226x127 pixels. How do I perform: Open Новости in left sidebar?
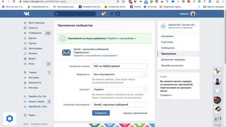click(33, 28)
